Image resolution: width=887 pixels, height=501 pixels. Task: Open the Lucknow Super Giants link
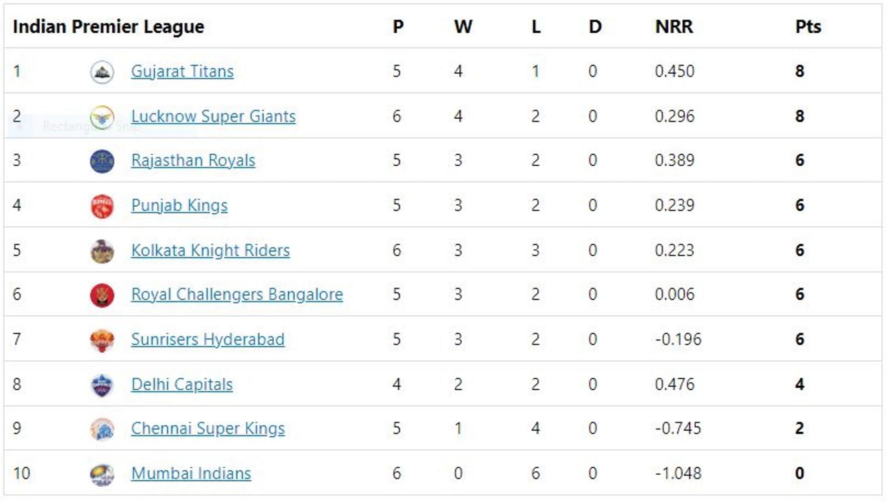[x=213, y=116]
